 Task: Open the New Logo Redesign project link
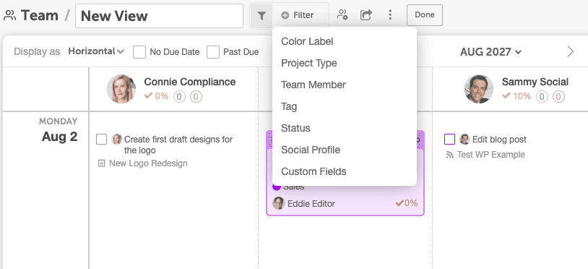click(148, 163)
